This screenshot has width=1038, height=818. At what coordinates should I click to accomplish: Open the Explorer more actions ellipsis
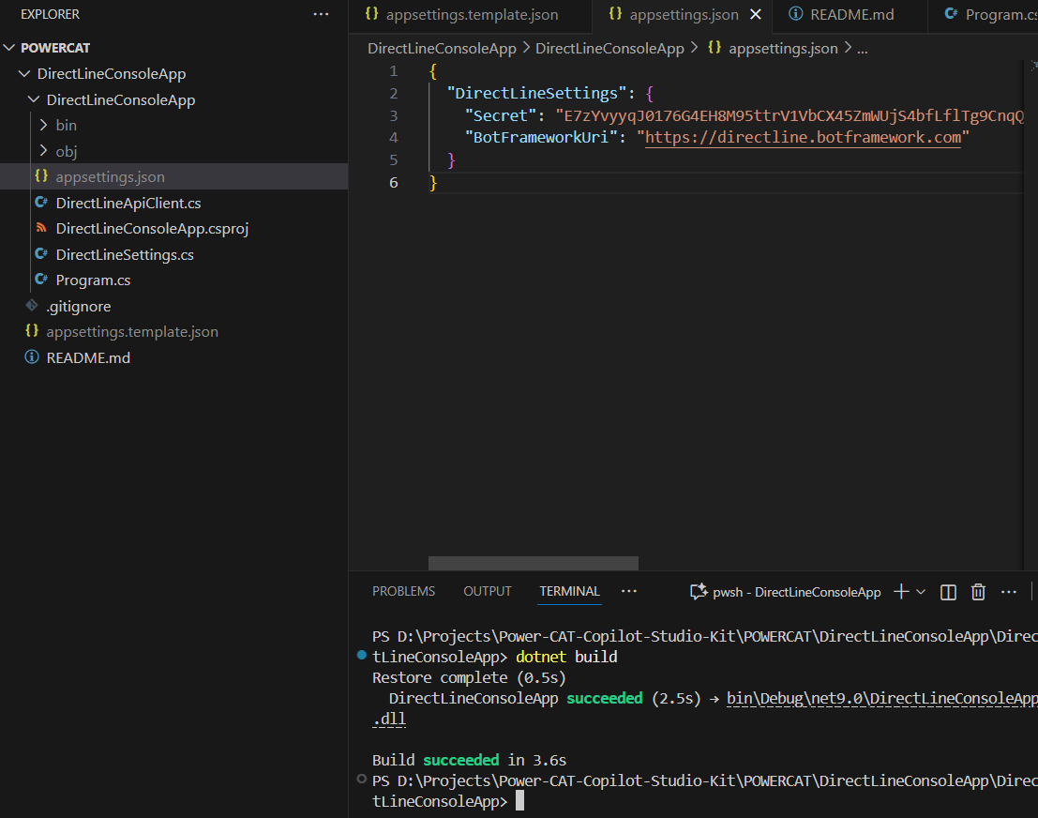click(321, 14)
